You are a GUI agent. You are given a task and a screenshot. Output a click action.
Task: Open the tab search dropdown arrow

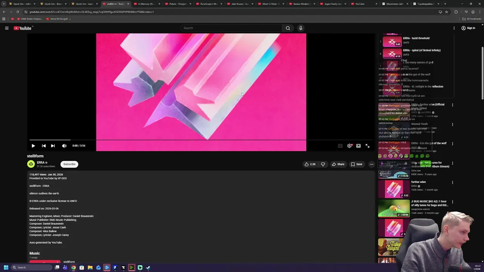pyautogui.click(x=4, y=4)
